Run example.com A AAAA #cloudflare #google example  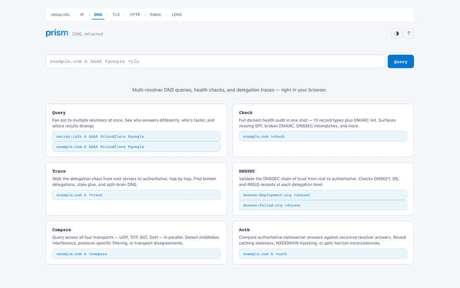coord(136,147)
